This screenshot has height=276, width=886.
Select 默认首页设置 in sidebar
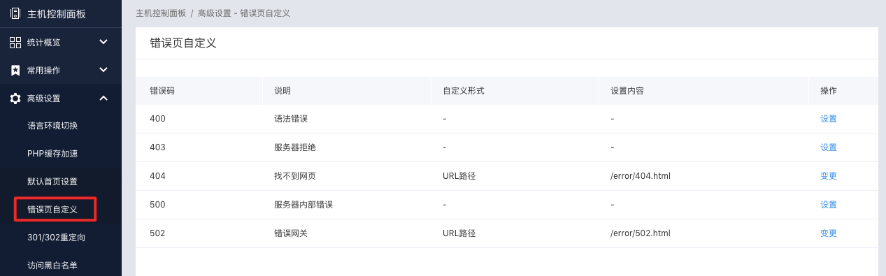(52, 182)
